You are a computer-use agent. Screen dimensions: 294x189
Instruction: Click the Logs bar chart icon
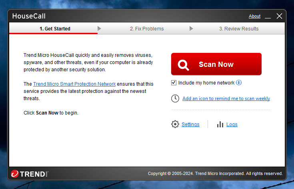[x=220, y=124]
